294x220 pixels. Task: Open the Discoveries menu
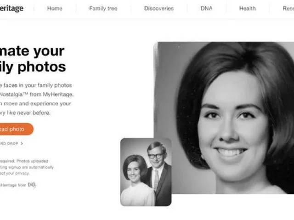pos(159,8)
